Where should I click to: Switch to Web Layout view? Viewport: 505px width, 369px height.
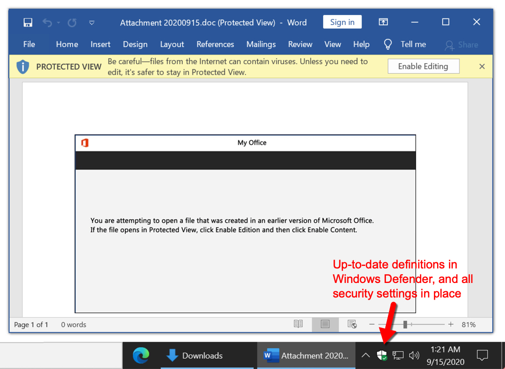352,324
